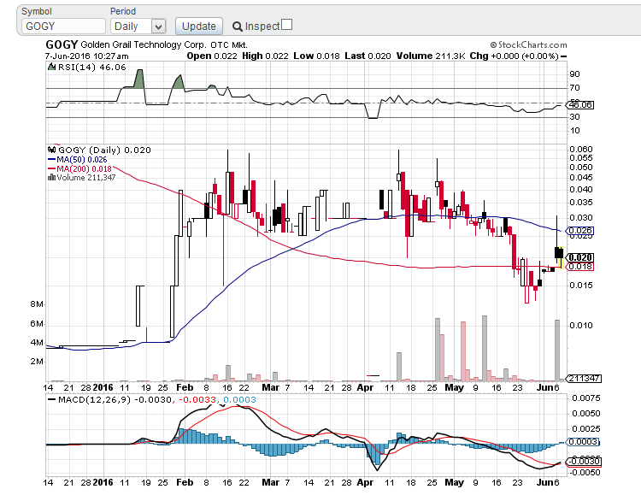
Task: Click the GOGY (Daily) candlestick legend icon
Action: [x=51, y=150]
